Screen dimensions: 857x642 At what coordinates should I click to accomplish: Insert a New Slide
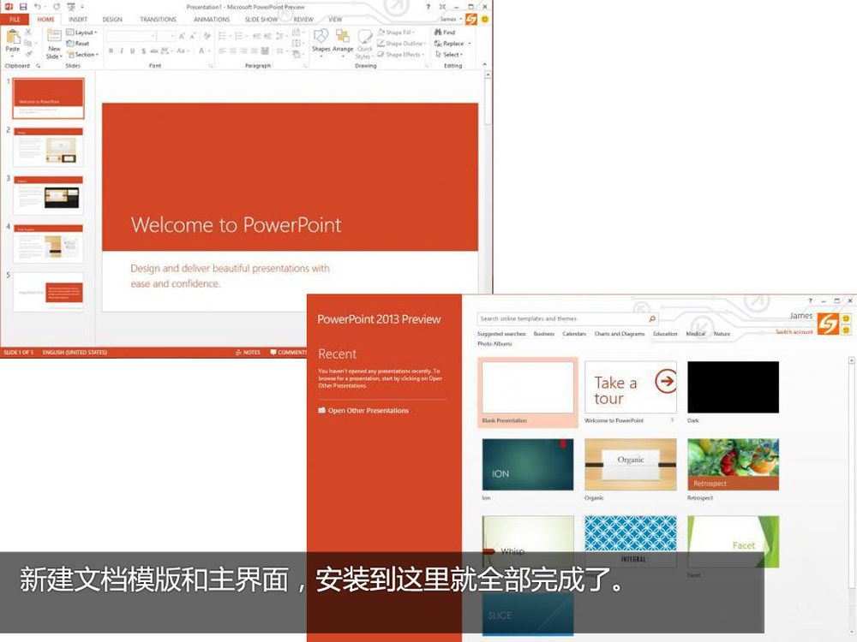[x=53, y=41]
